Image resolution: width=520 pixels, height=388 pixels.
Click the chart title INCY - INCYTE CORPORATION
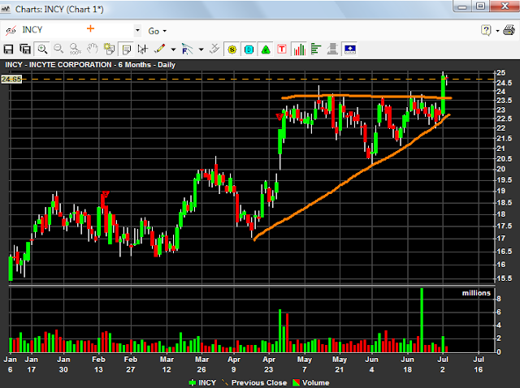point(58,65)
